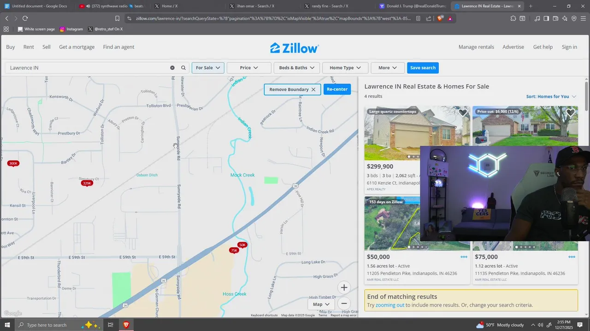Click the zooming out link
The width and height of the screenshot is (590, 331).
click(389, 305)
